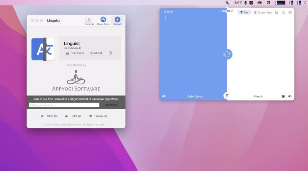Click the microphone icon in the menu bar
The height and width of the screenshot is (171, 308).
point(246,3)
